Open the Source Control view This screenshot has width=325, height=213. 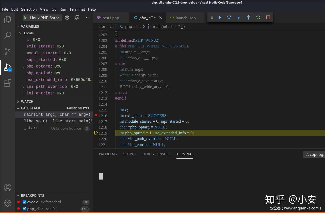coord(8,51)
